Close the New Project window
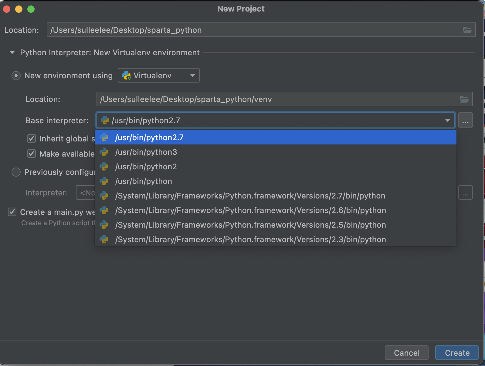 pos(7,9)
